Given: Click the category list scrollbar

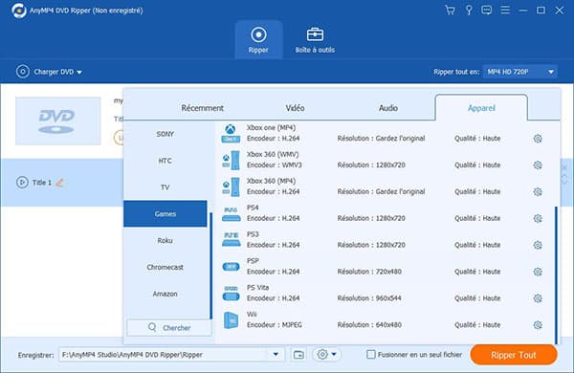Looking at the screenshot, I should tap(210, 266).
